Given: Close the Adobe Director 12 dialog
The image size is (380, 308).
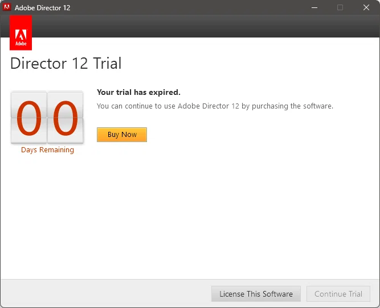Looking at the screenshot, I should tap(366, 7).
